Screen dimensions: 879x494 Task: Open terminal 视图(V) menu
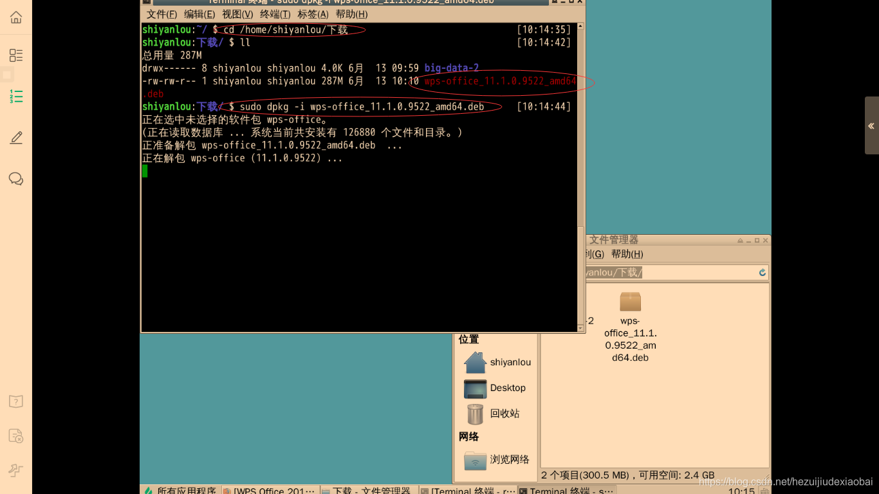pyautogui.click(x=237, y=14)
